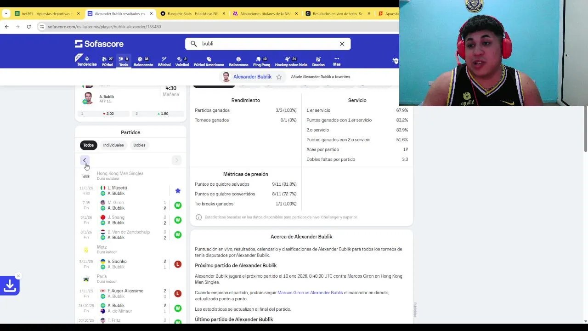Image resolution: width=588 pixels, height=331 pixels.
Task: Click the blue download button
Action: 10,286
